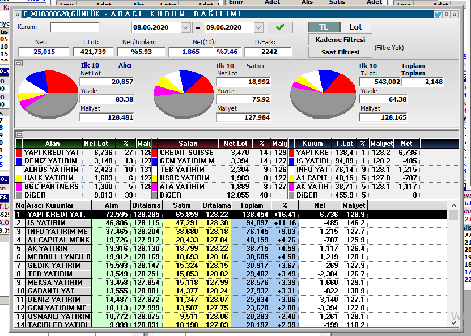Select the YAPI KREDI YAT. row
The height and width of the screenshot is (336, 471).
[231, 215]
